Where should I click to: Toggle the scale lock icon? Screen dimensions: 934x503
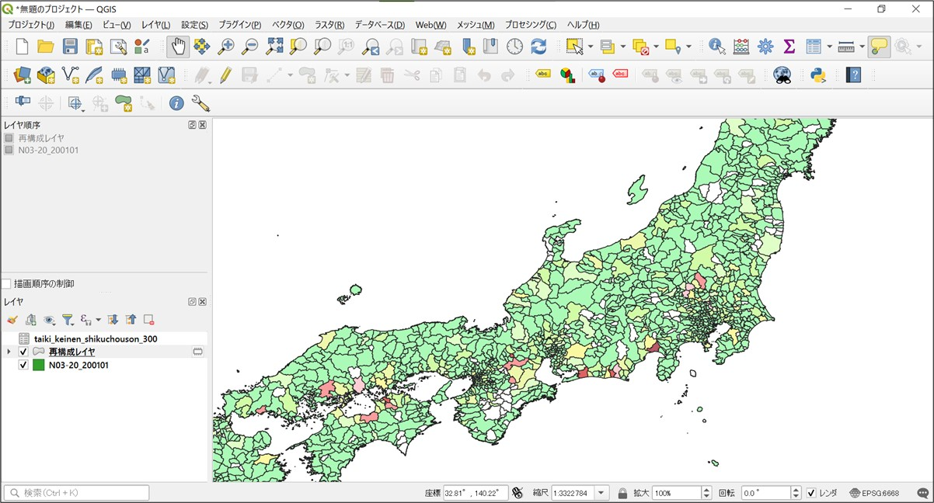coord(622,493)
